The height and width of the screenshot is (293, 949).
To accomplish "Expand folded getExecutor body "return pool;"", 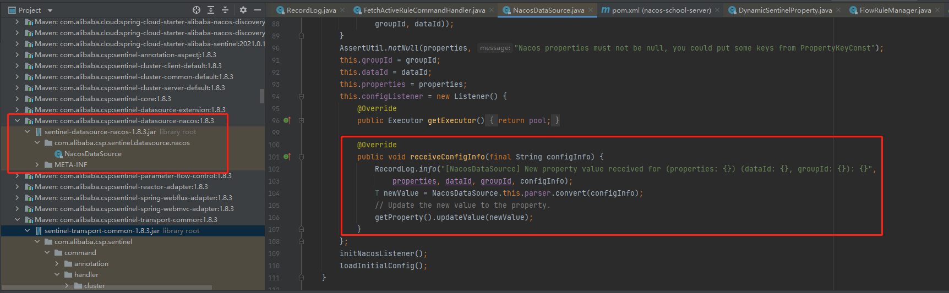I will [524, 120].
